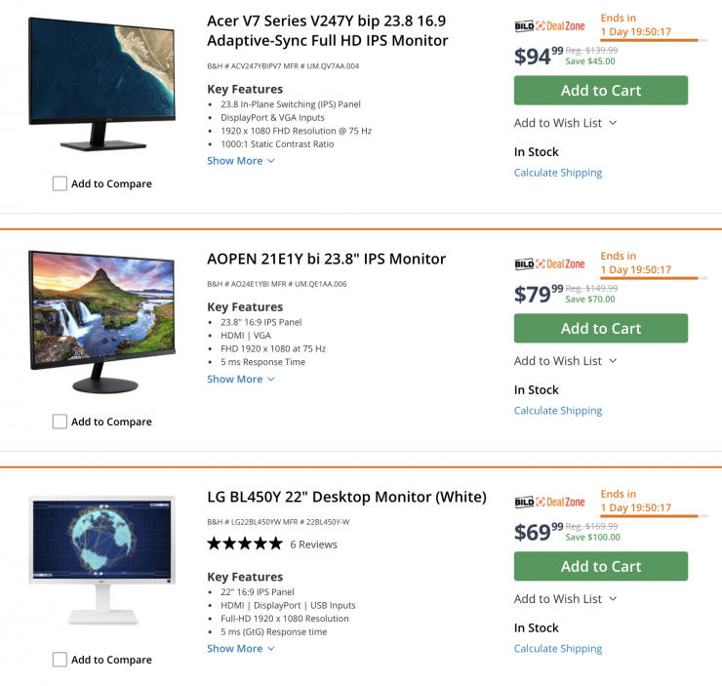This screenshot has width=722, height=686.
Task: Add the LG BL450Y monitor to cart
Action: (601, 567)
